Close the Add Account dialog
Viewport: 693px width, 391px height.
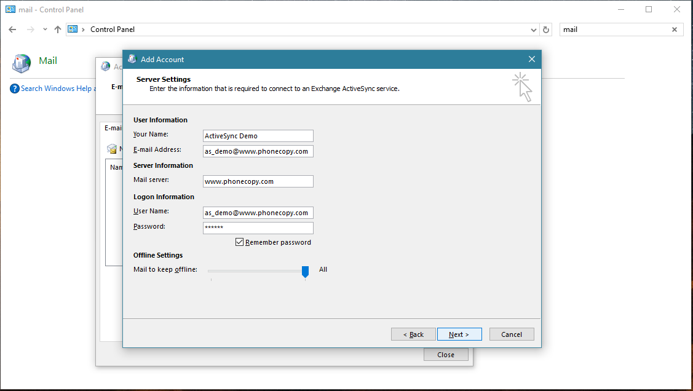pyautogui.click(x=532, y=60)
